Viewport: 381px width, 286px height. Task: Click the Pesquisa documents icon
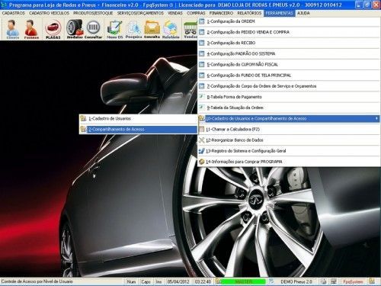pyautogui.click(x=133, y=29)
